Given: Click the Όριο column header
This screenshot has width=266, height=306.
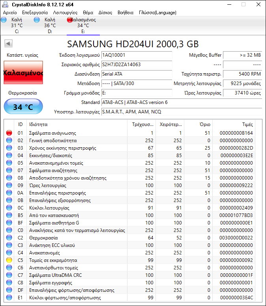Looking at the screenshot, I should (199, 124).
